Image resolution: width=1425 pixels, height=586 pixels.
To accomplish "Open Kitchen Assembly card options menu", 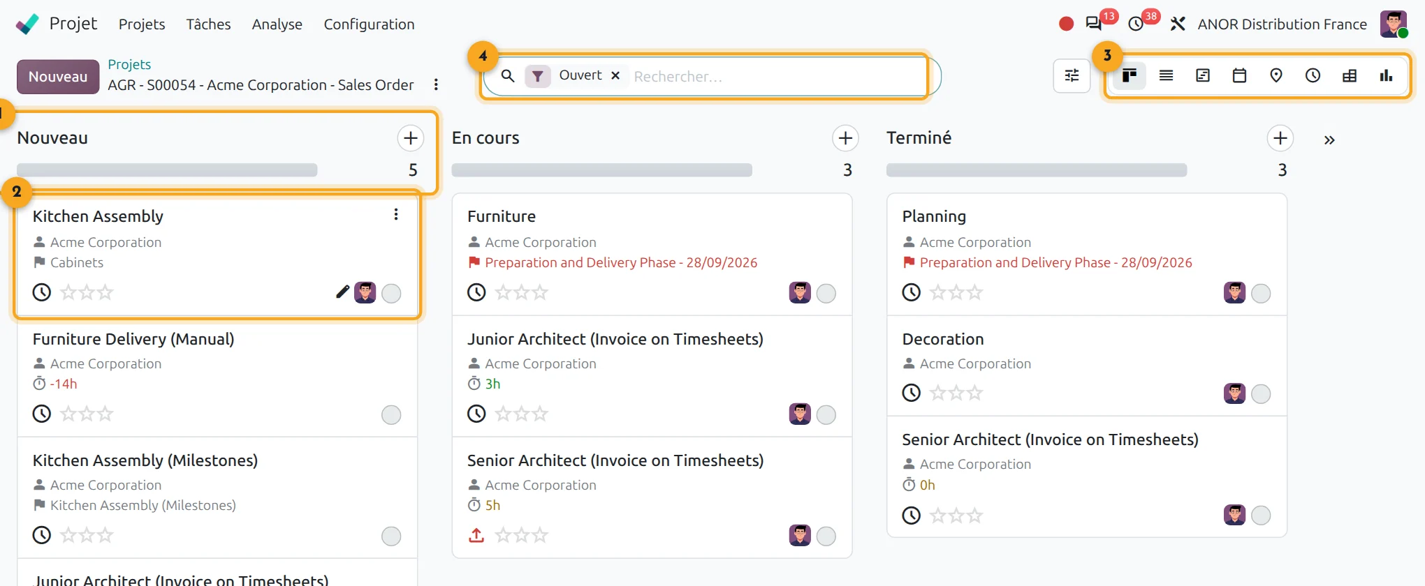I will click(x=396, y=215).
